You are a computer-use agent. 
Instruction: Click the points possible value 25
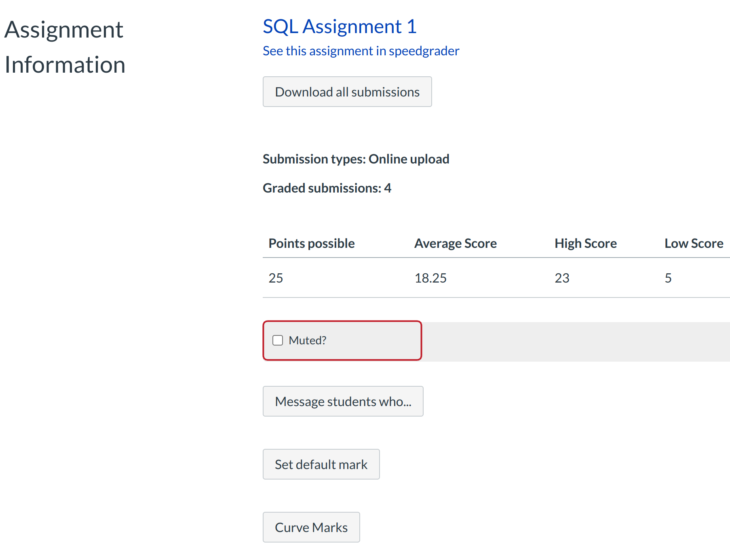pyautogui.click(x=276, y=278)
